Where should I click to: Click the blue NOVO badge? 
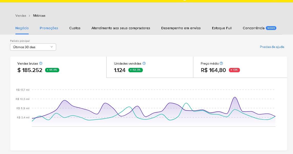pos(271,28)
